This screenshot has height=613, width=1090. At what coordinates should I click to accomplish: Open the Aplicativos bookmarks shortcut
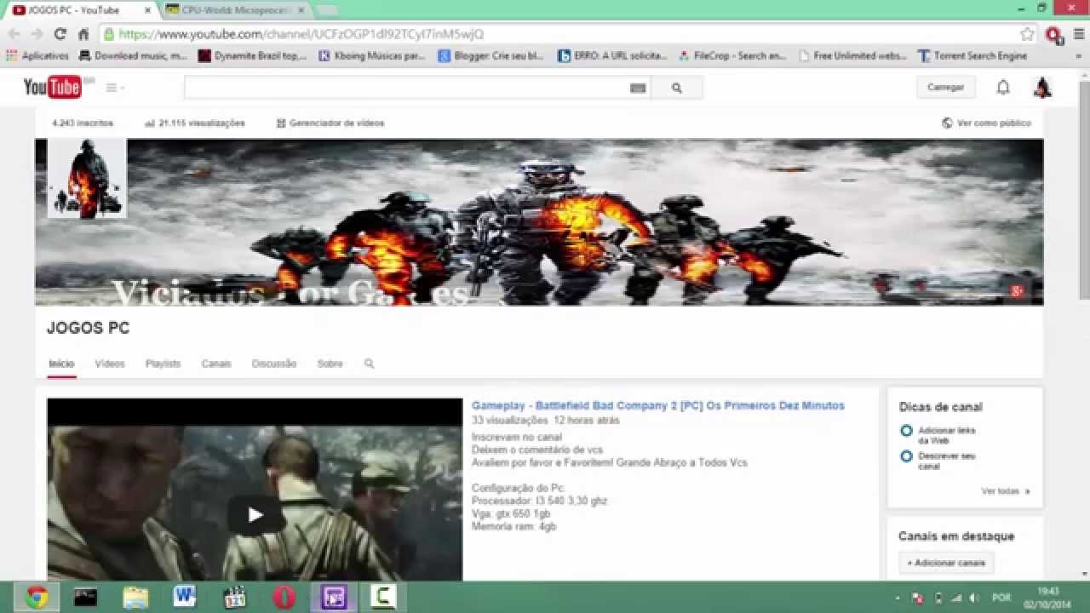(37, 56)
